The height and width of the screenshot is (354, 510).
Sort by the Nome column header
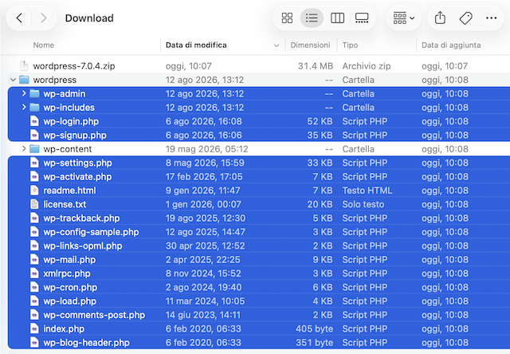[x=44, y=45]
